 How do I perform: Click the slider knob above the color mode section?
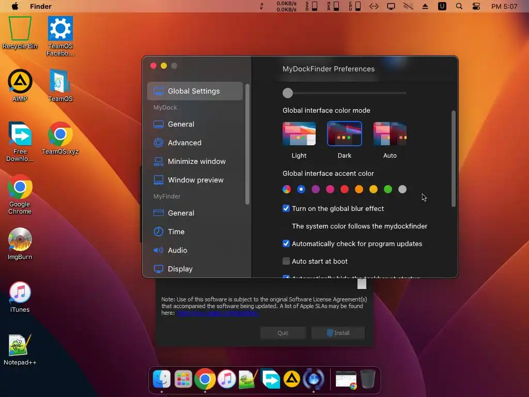point(288,93)
